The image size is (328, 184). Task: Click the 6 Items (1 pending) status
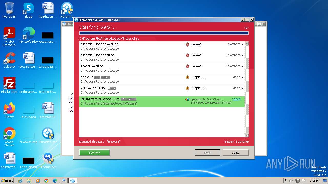tap(237, 142)
